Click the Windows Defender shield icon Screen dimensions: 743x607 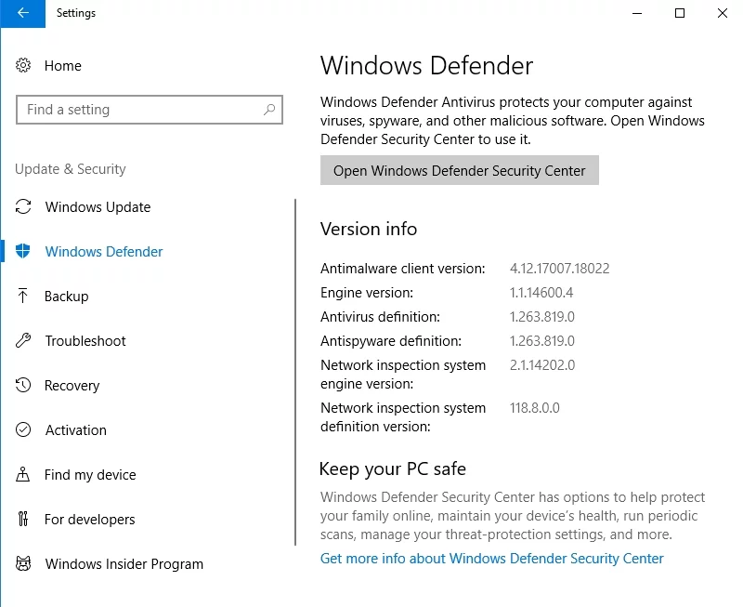(24, 252)
